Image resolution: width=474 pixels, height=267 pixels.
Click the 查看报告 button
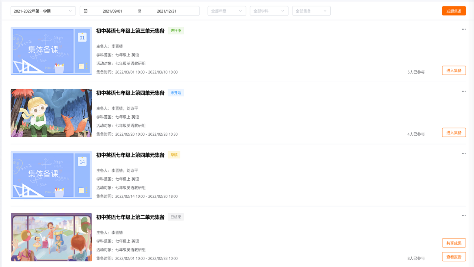coord(454,256)
